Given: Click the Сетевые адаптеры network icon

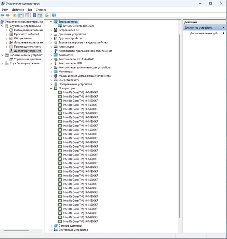Looking at the screenshot, I should 56,226.
